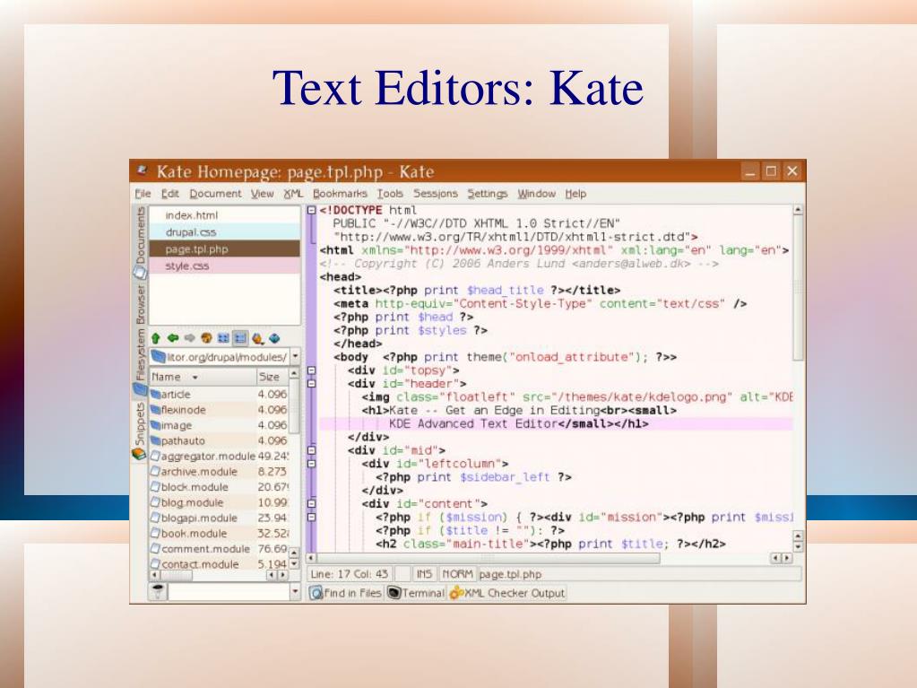Screen dimensions: 917x688
Task: Click the Terminal panel icon
Action: (394, 593)
